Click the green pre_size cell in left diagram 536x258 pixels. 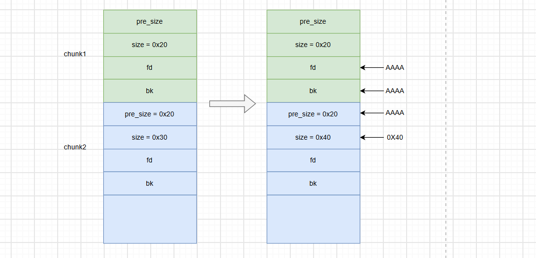click(x=150, y=21)
